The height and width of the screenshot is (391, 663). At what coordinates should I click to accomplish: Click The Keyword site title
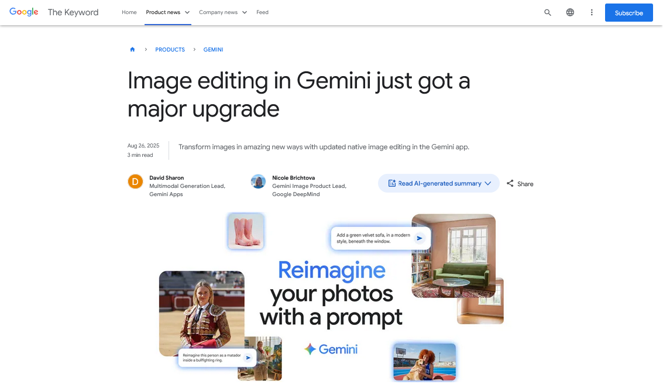pyautogui.click(x=73, y=12)
